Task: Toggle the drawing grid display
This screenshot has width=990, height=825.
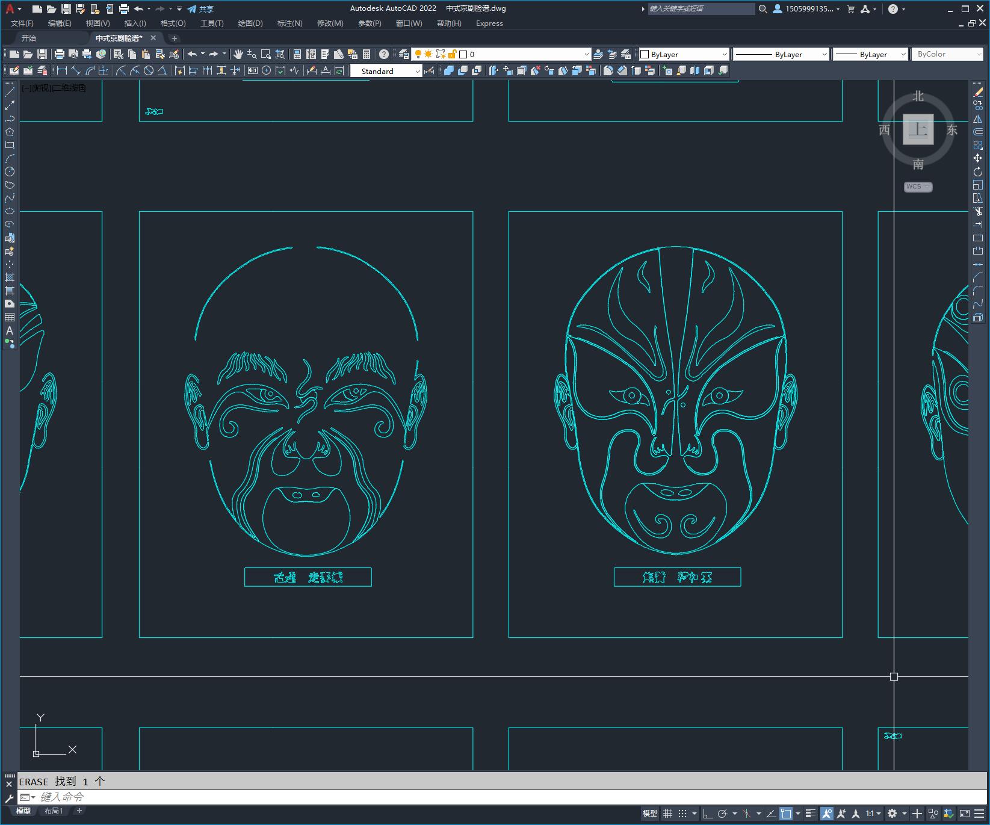Action: point(667,814)
